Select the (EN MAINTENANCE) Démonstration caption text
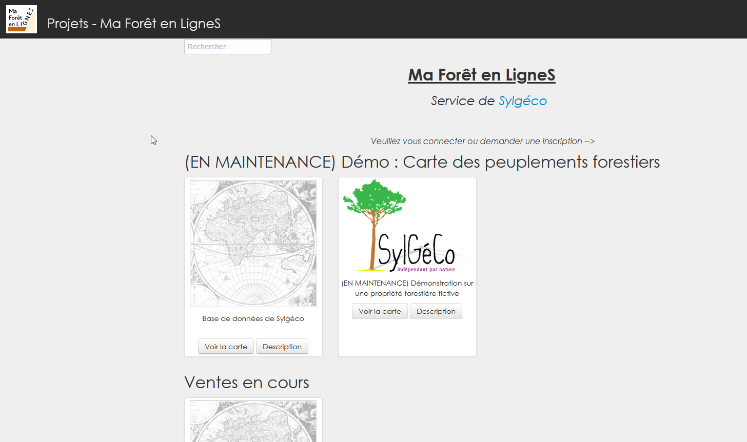Screen dimensions: 747x442 tap(407, 288)
